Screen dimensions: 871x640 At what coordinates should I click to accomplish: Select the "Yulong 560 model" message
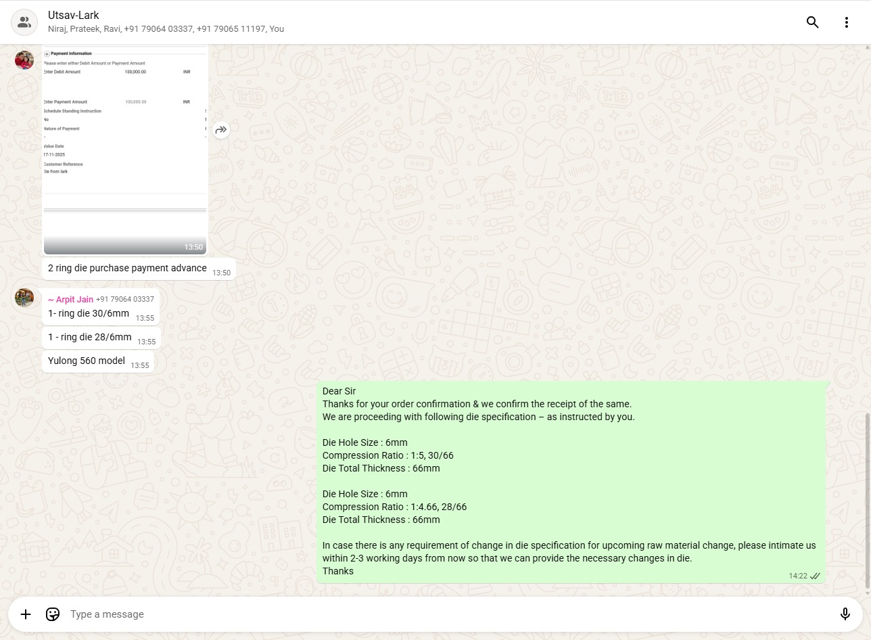coord(87,361)
